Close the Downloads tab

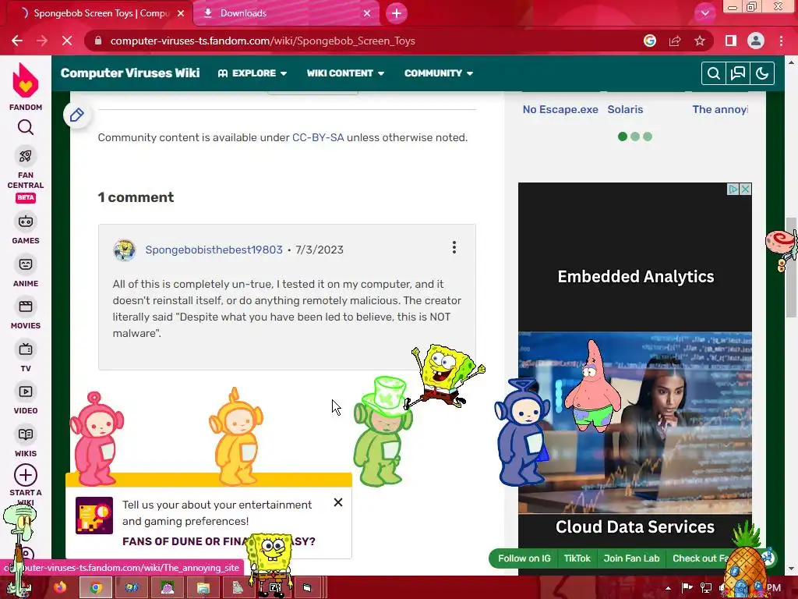(367, 13)
